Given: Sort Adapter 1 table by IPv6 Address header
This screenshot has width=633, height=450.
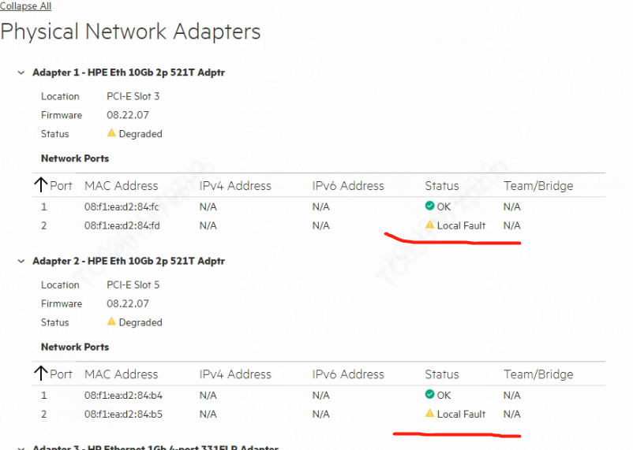Looking at the screenshot, I should [x=348, y=186].
